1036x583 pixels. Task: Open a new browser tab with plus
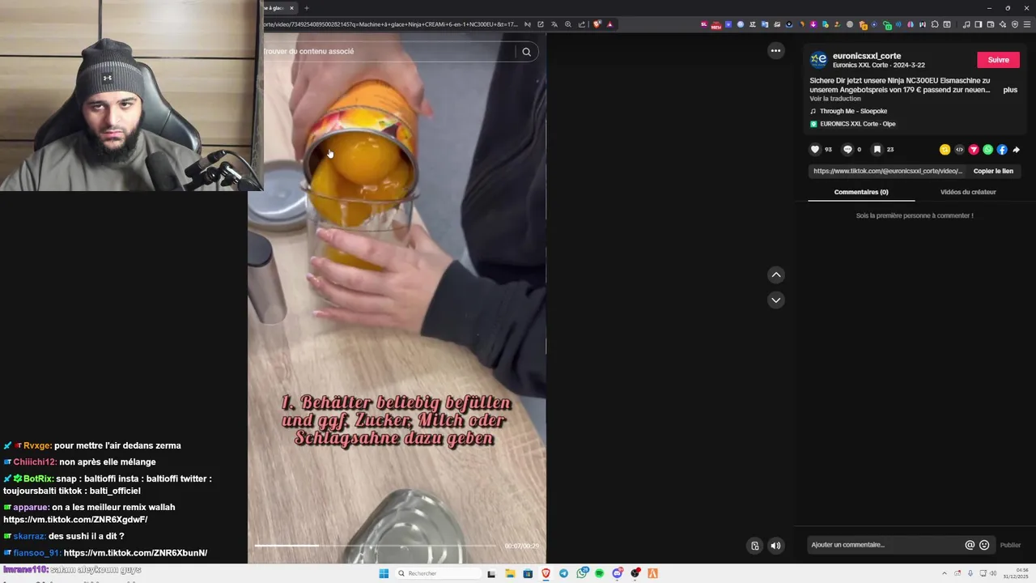(307, 8)
